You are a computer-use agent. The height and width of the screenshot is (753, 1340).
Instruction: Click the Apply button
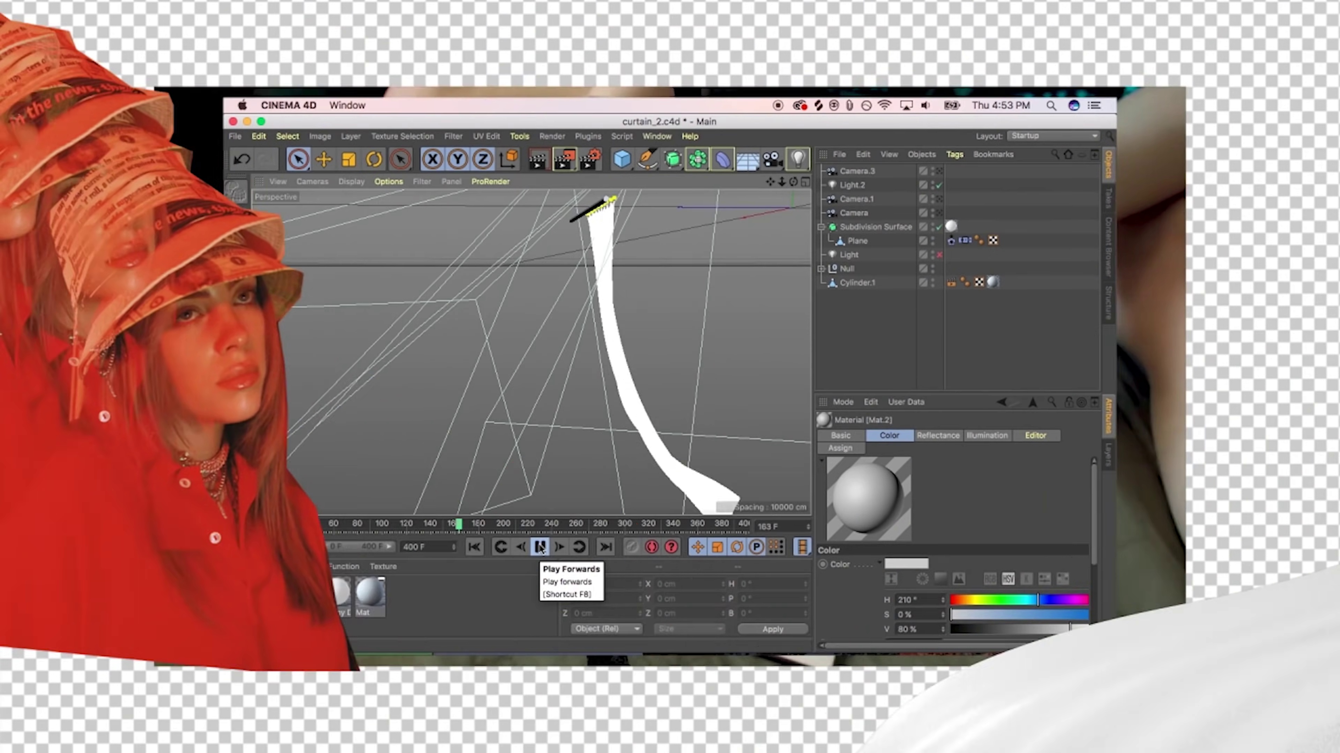773,629
